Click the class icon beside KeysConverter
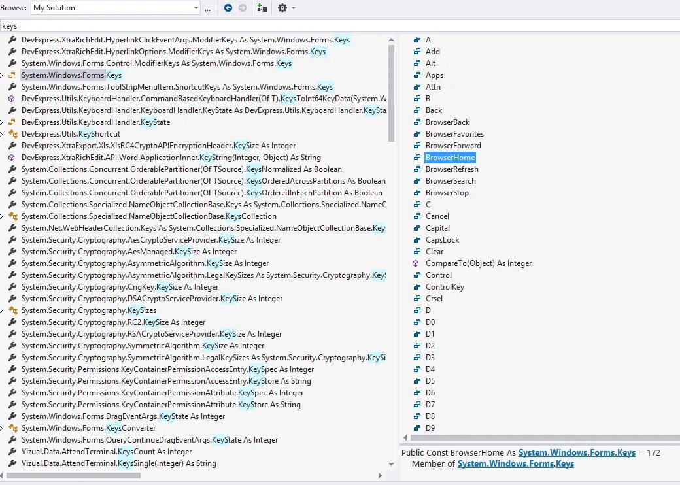Image resolution: width=680 pixels, height=485 pixels. [x=12, y=428]
